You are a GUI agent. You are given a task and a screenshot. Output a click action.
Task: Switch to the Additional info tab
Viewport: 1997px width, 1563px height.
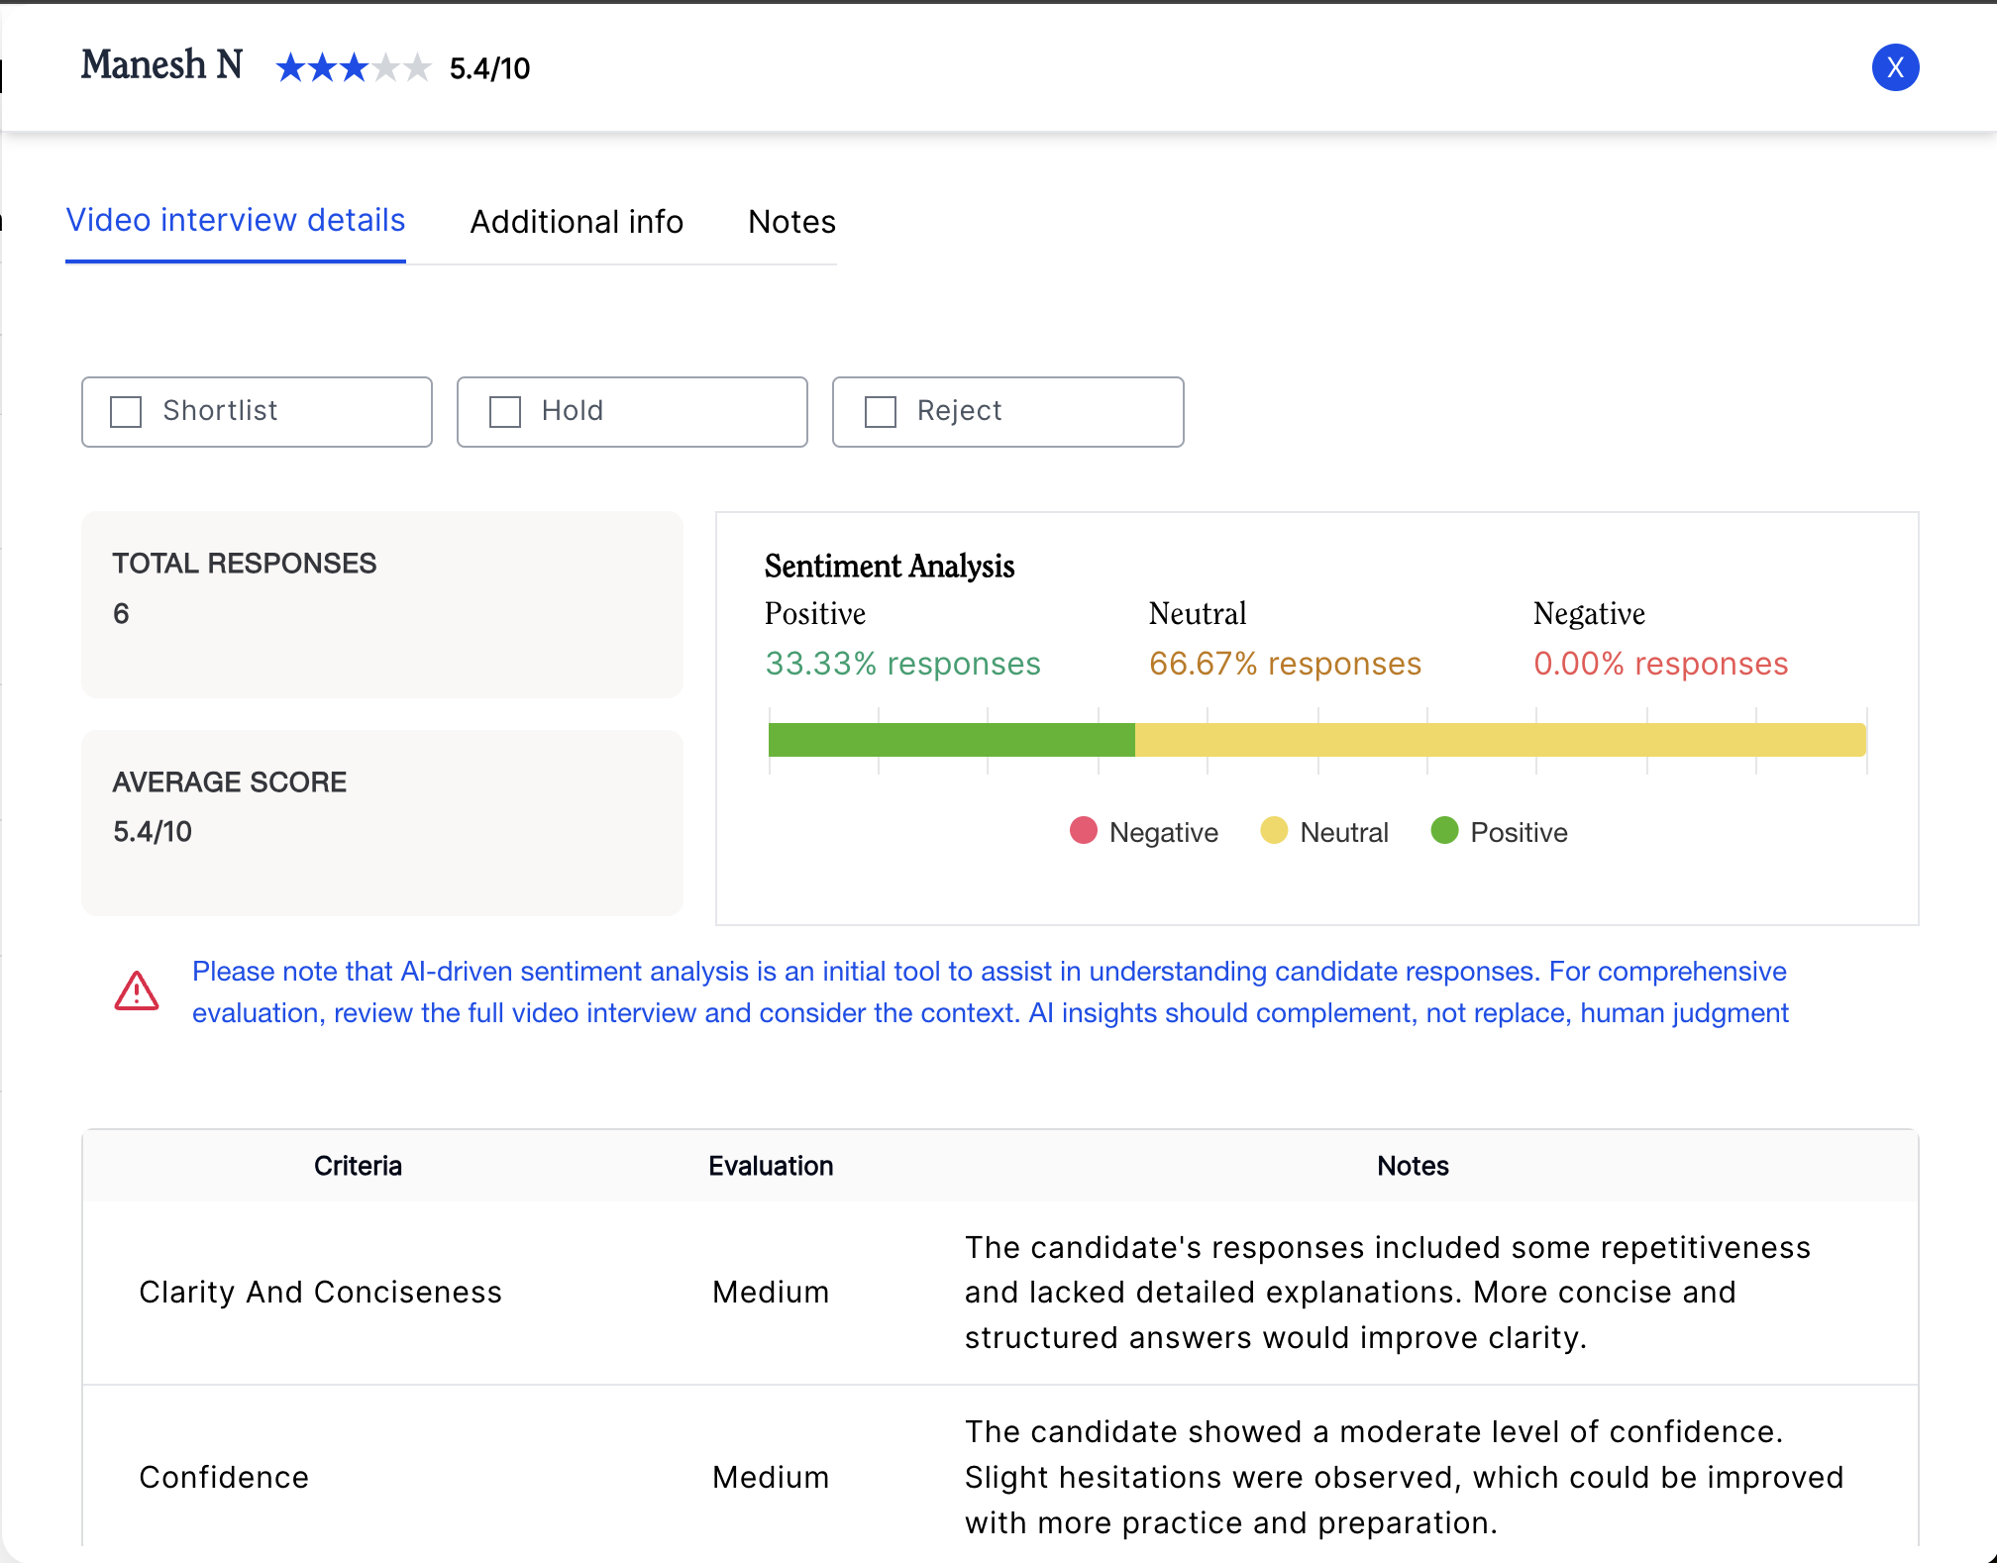577,222
